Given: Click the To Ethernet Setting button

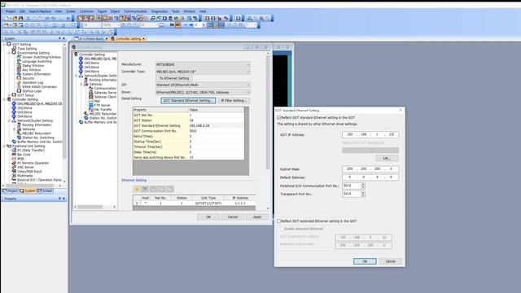Looking at the screenshot, I should [174, 78].
